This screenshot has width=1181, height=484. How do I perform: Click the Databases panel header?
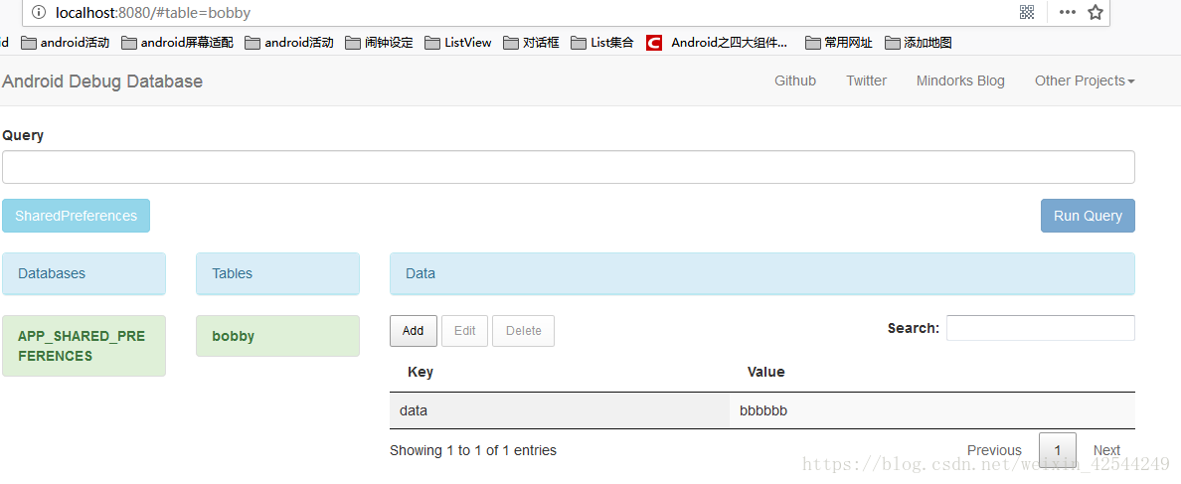84,273
